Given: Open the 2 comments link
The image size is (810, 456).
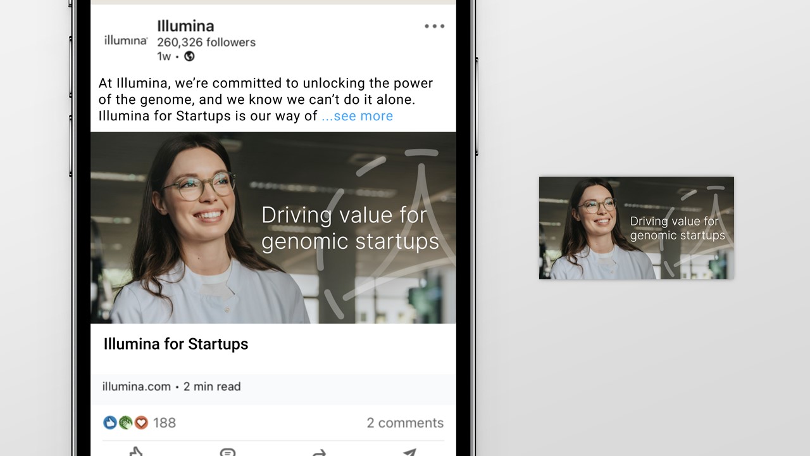Looking at the screenshot, I should coord(405,423).
